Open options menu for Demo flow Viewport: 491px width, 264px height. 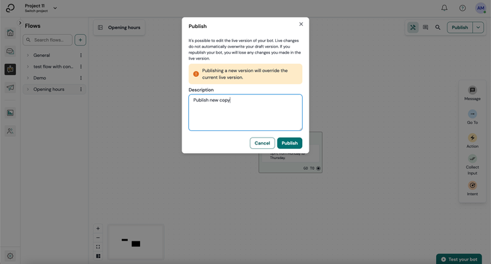tap(81, 78)
